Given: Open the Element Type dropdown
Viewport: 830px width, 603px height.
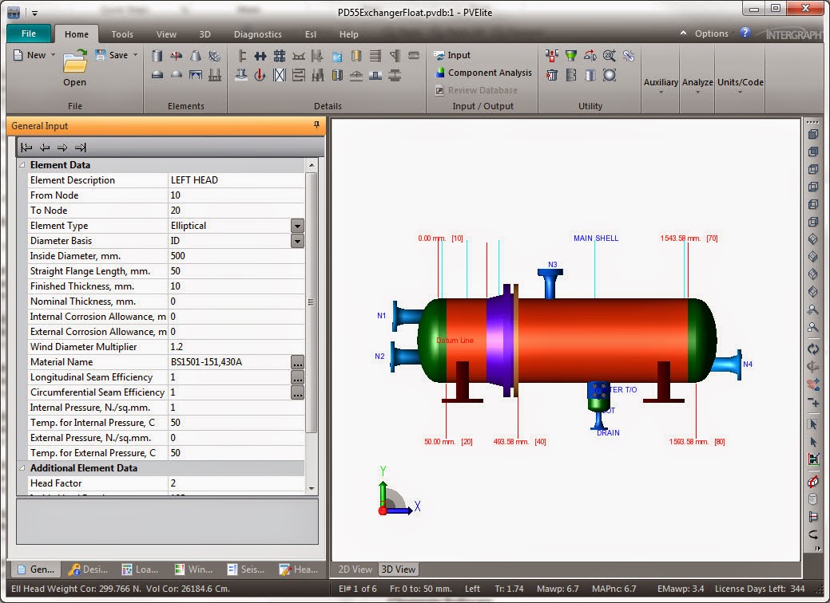Looking at the screenshot, I should pos(296,226).
